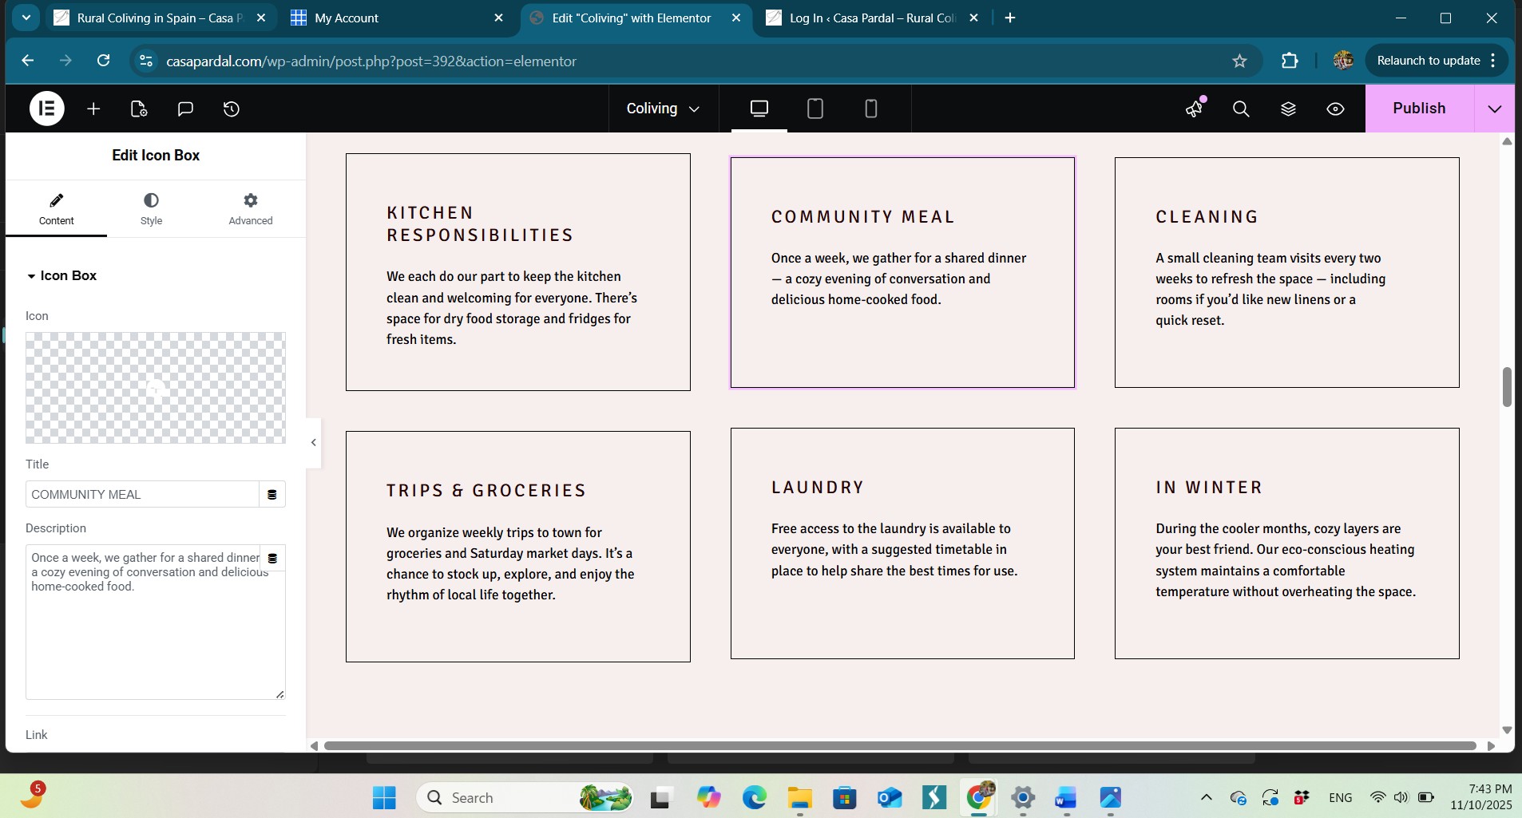Switch to tablet responsive view
1522x818 pixels.
click(815, 109)
